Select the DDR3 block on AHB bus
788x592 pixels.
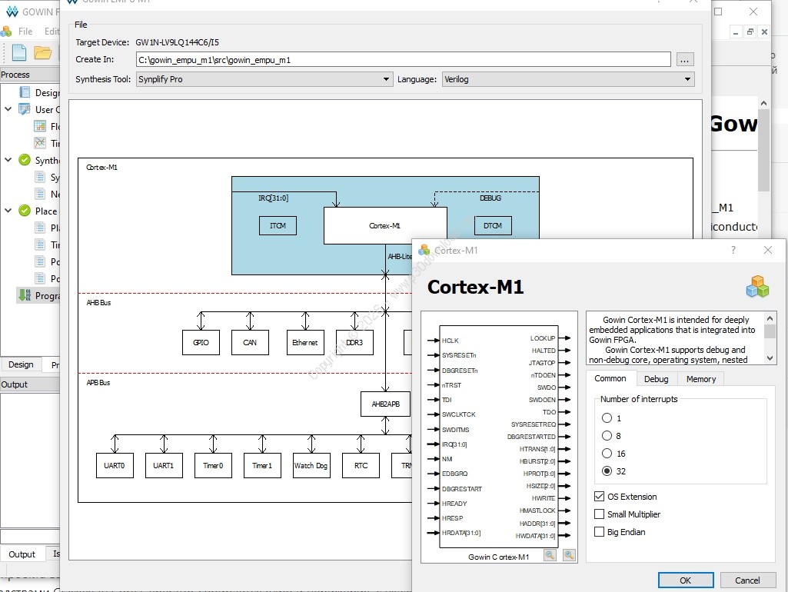[x=354, y=343]
